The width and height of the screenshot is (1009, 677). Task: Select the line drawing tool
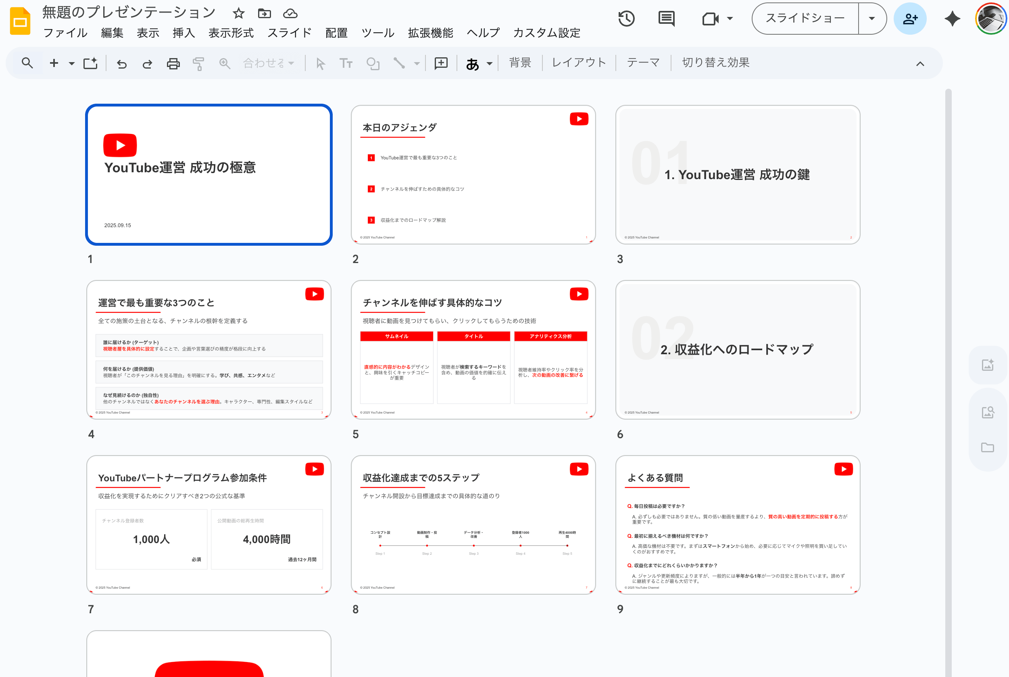tap(399, 63)
